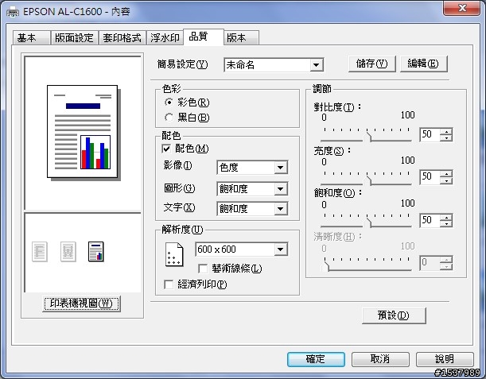486x379 pixels.
Task: Decrease 對比度 value with the down spinner arrow
Action: tap(446, 138)
